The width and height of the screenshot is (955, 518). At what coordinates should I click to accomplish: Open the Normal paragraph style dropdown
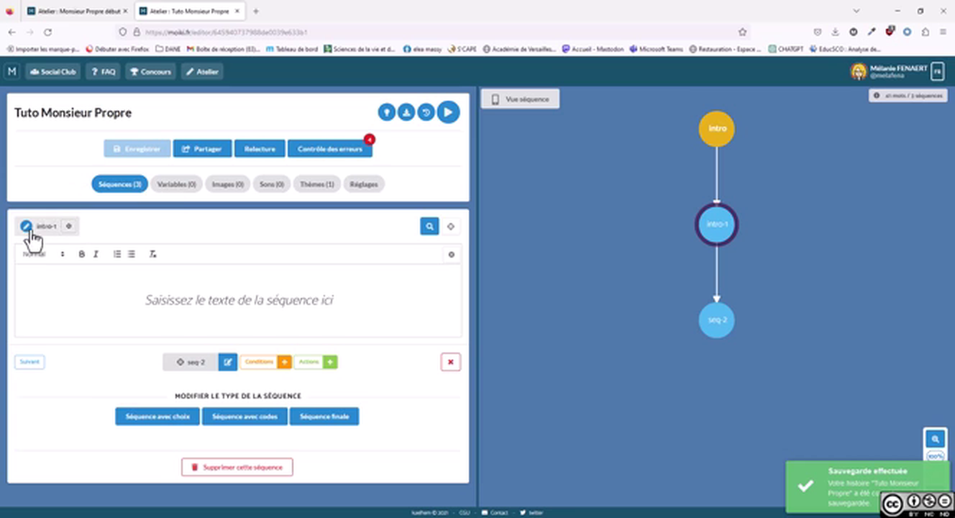(x=43, y=254)
